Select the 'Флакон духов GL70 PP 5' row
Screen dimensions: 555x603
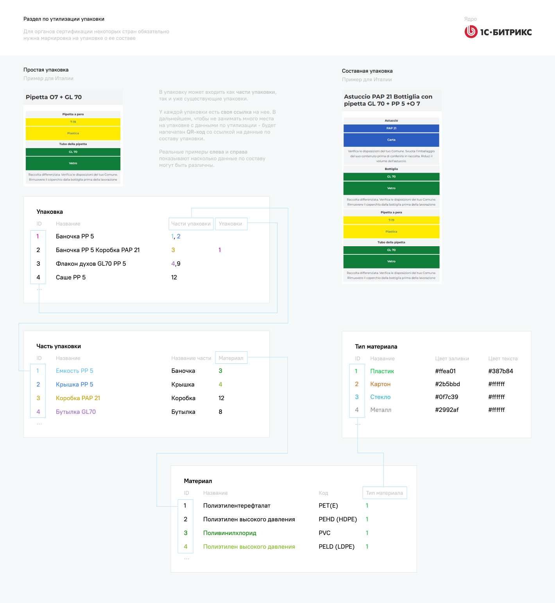pyautogui.click(x=91, y=264)
